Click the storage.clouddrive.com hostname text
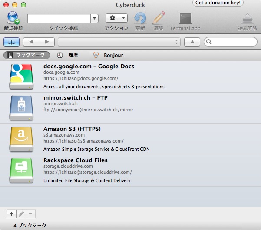 (x=68, y=167)
